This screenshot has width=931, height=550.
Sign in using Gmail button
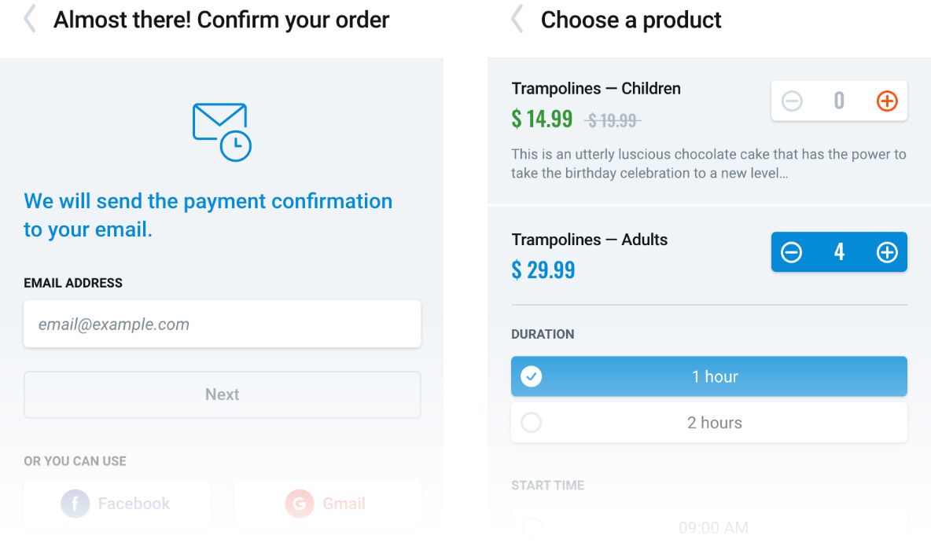(327, 504)
